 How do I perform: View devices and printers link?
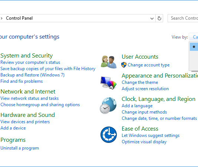click(25, 122)
